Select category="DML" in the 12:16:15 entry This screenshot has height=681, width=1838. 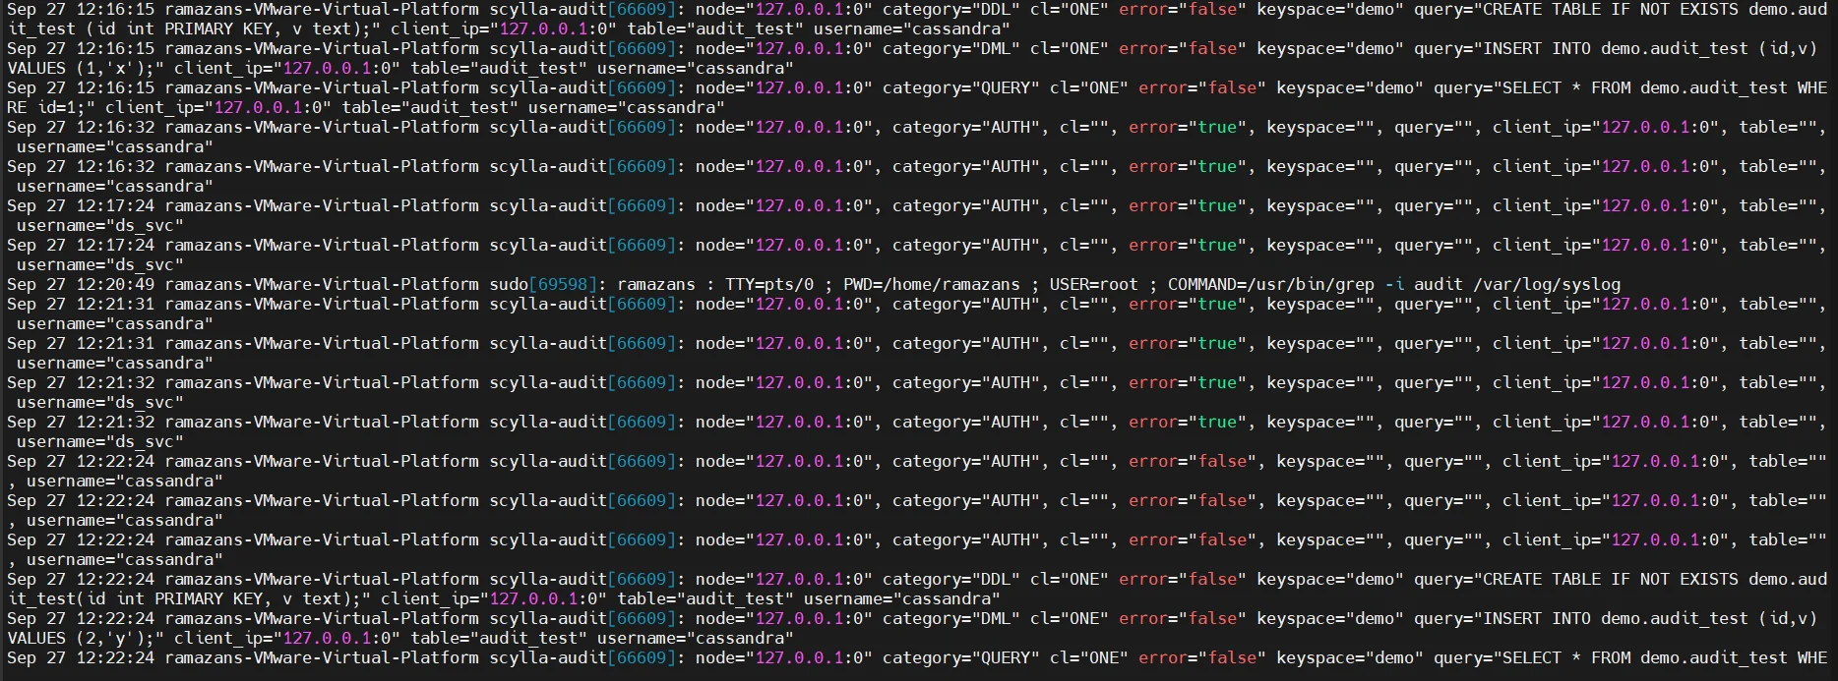[950, 48]
